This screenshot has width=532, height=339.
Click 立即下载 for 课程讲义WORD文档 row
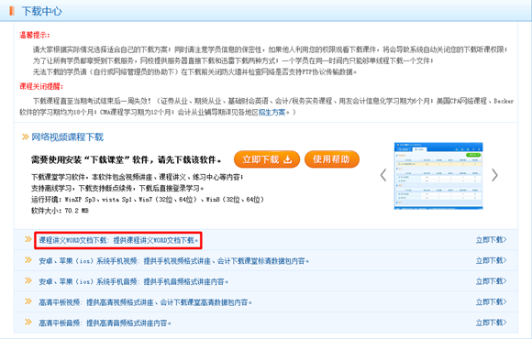(x=491, y=240)
